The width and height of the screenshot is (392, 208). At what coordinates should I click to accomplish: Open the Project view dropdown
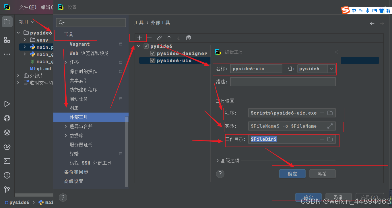(x=26, y=22)
